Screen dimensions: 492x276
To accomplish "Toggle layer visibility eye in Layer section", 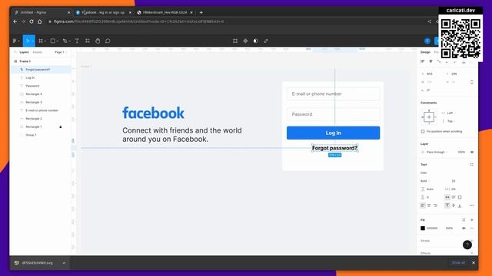I will click(472, 152).
